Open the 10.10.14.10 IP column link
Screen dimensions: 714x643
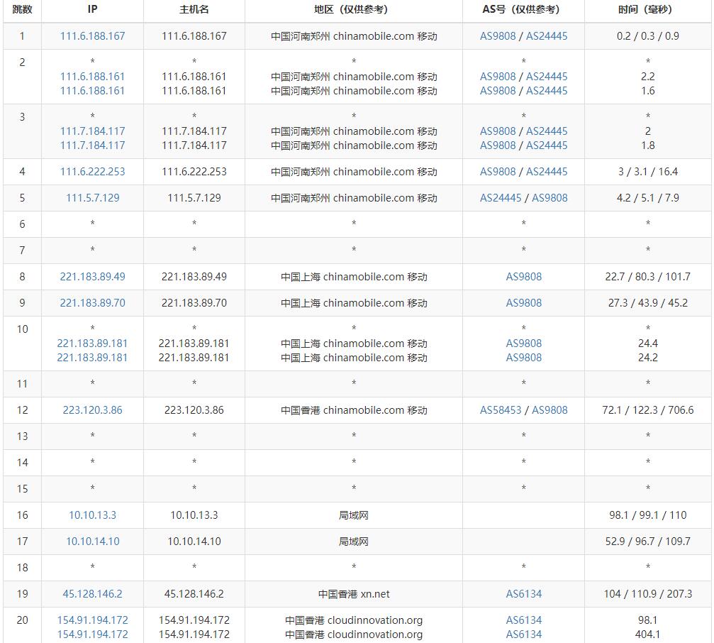click(92, 542)
